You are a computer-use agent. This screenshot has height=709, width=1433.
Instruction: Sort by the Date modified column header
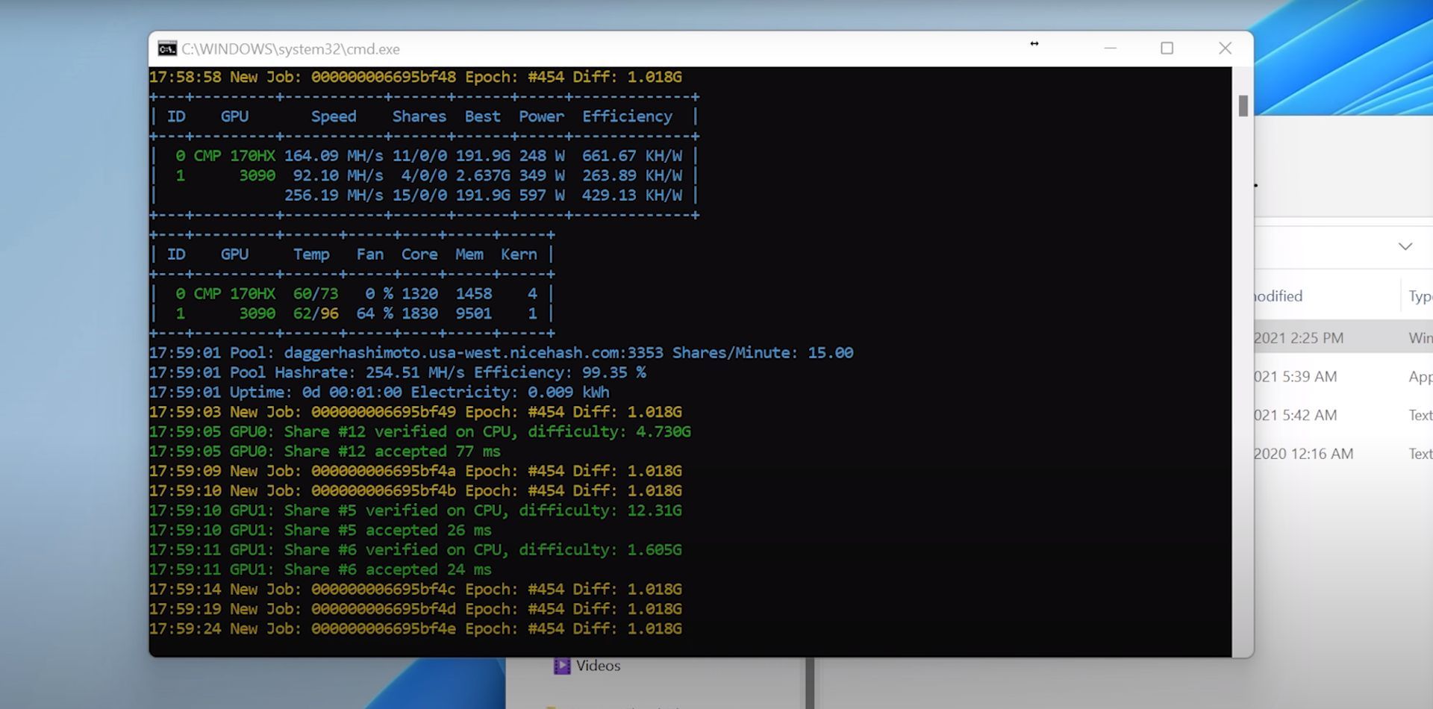coord(1278,296)
